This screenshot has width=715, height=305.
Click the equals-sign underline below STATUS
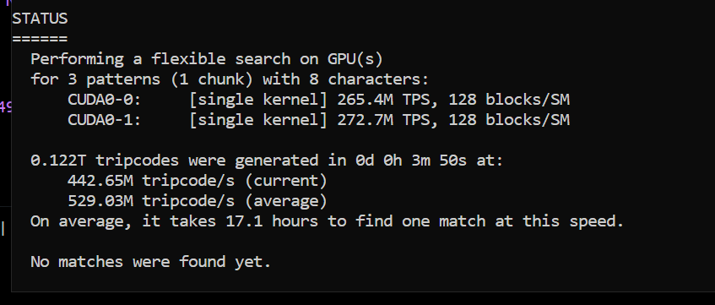coord(40,39)
